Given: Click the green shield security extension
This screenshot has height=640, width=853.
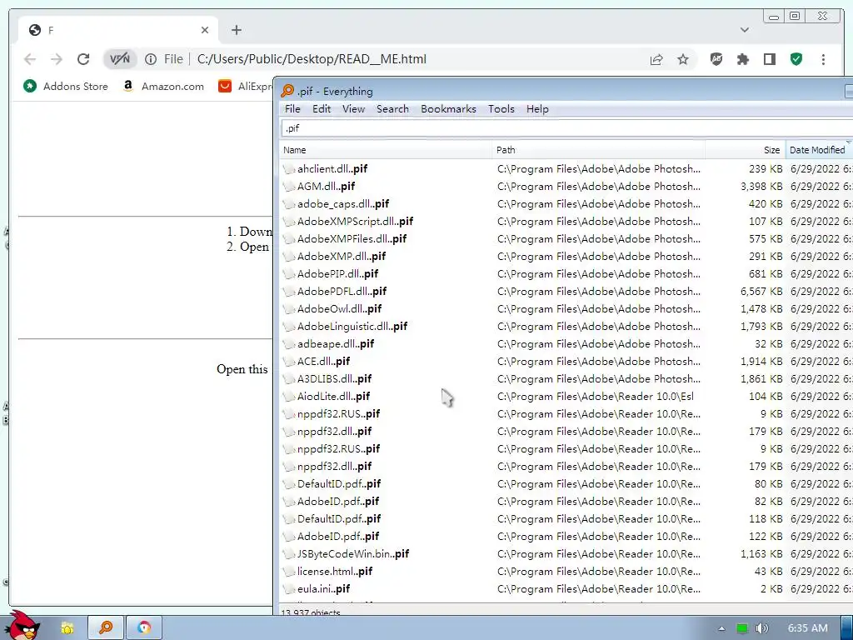Looking at the screenshot, I should pyautogui.click(x=796, y=59).
